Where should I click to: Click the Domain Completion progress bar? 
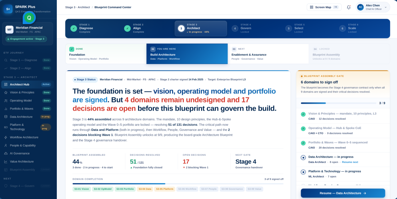[178, 184]
